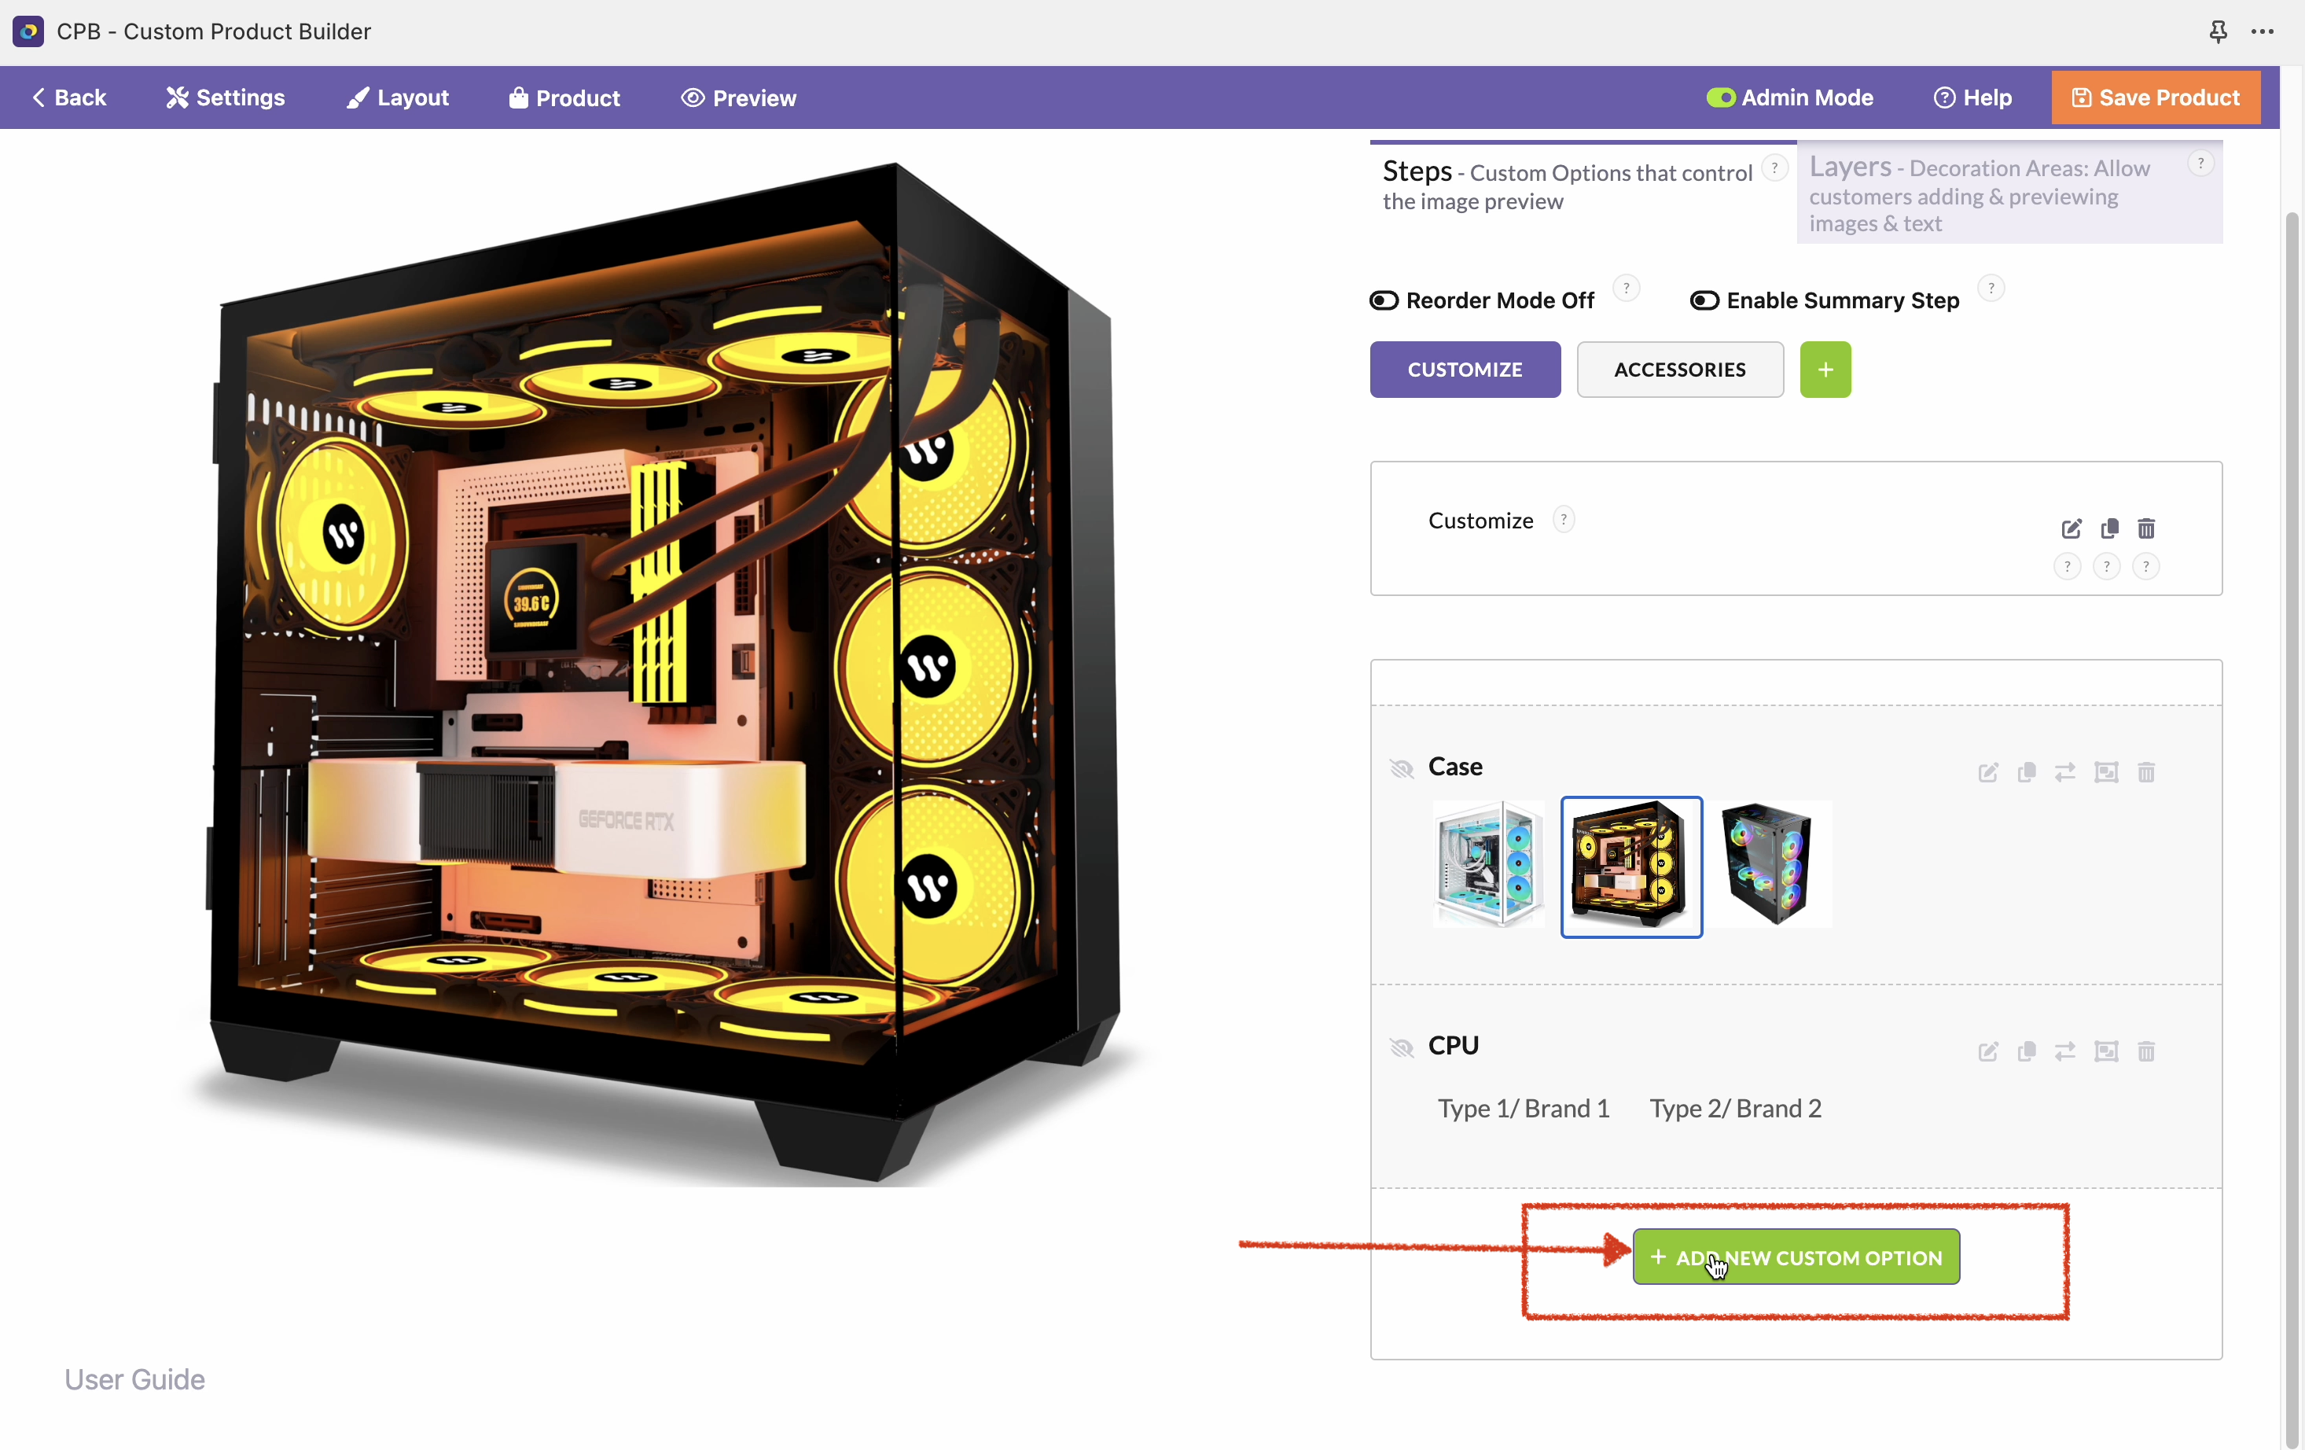Open the Layout menu in the top bar

click(x=397, y=98)
